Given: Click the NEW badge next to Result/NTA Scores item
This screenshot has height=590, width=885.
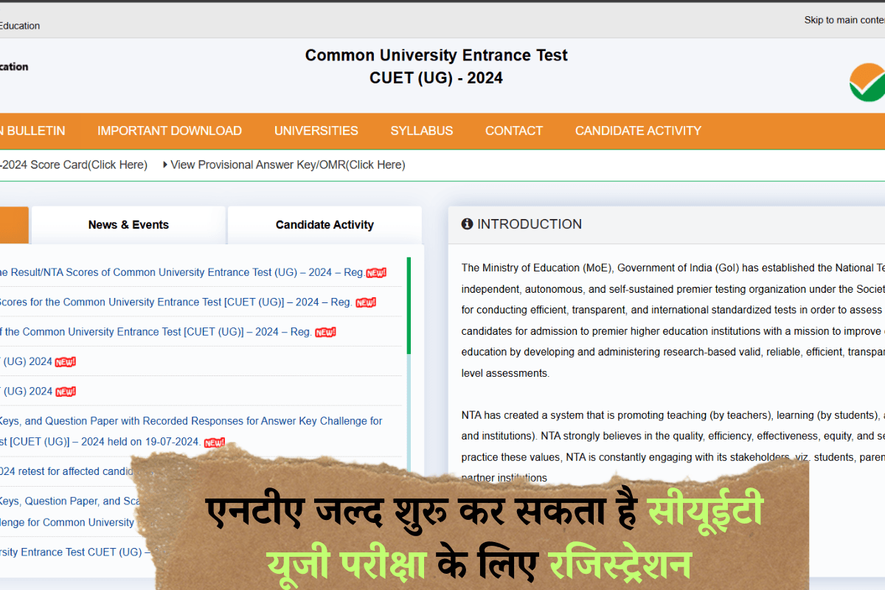Looking at the screenshot, I should click(x=376, y=272).
